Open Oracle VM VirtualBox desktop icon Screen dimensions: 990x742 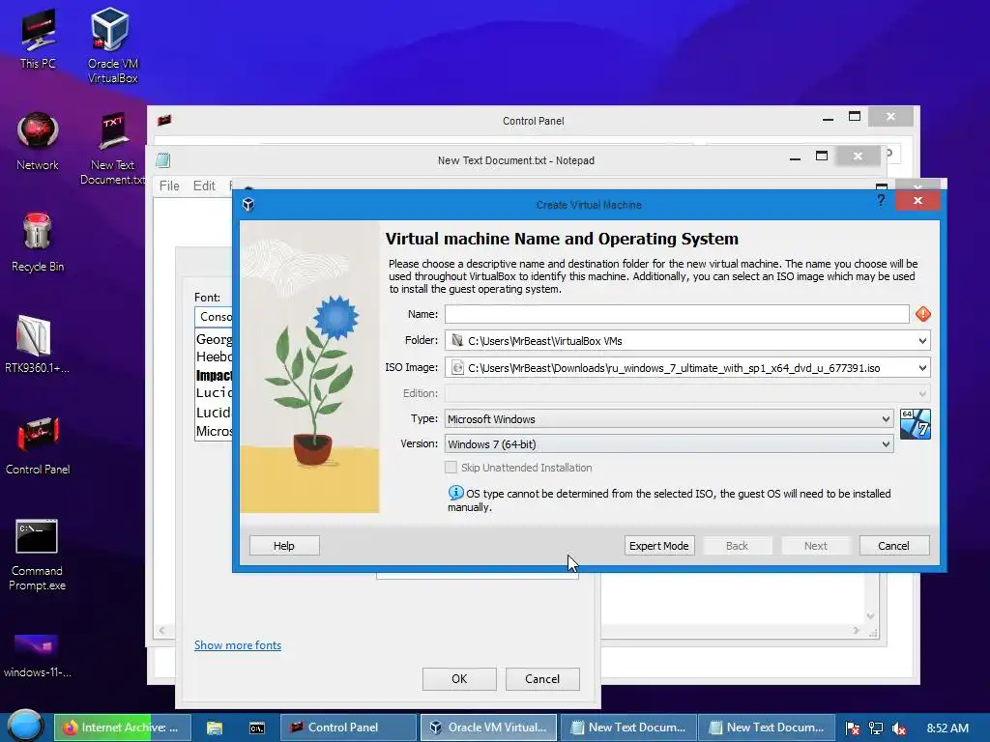tap(112, 45)
